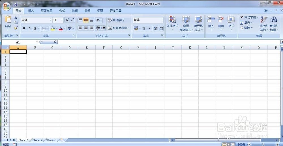Click Increase Decimal icon
This screenshot has width=283, height=146.
[155, 28]
